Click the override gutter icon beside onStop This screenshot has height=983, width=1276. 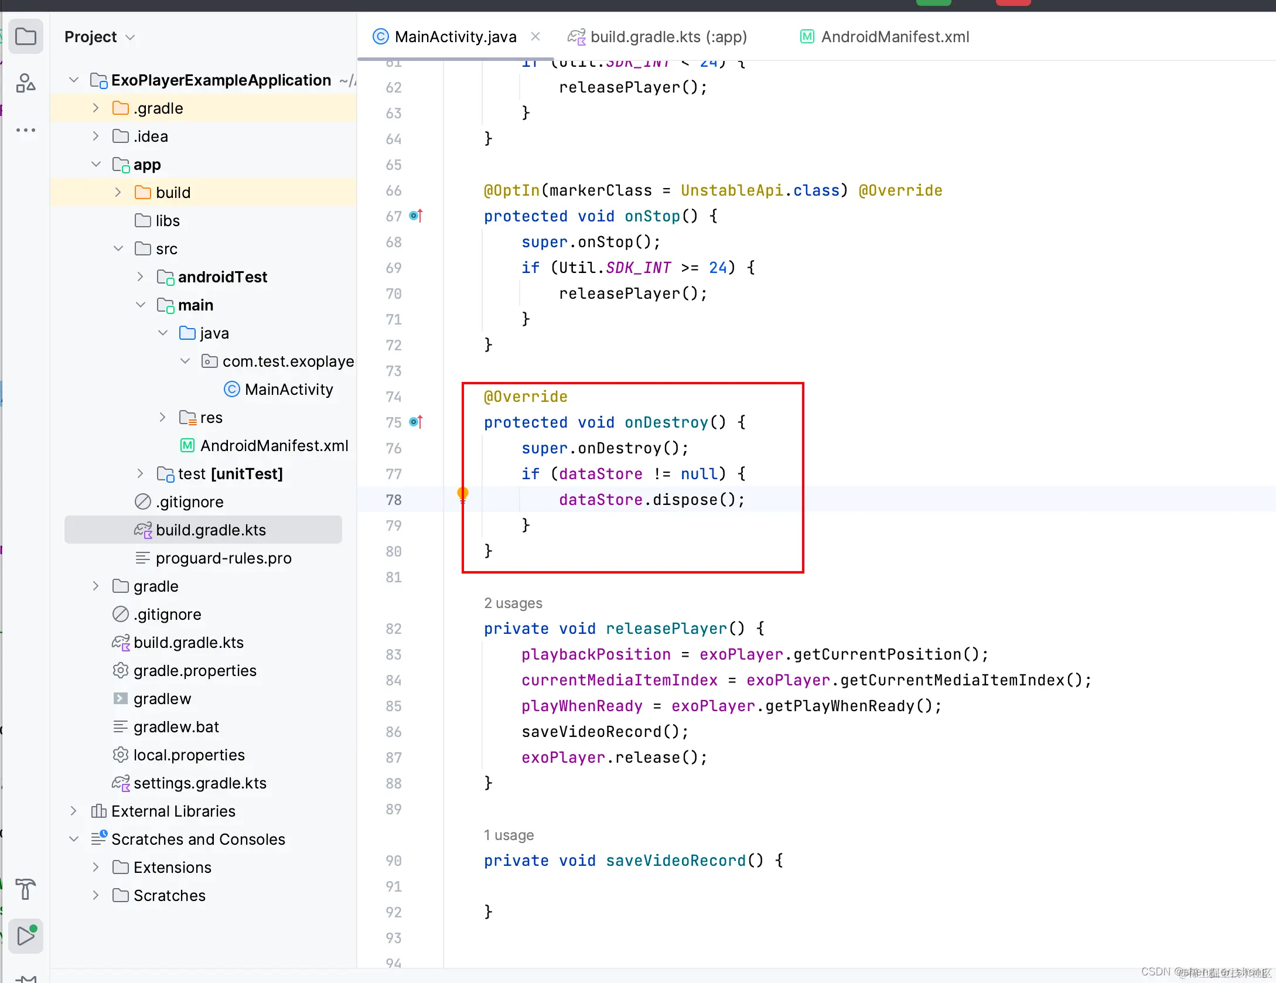click(x=416, y=216)
